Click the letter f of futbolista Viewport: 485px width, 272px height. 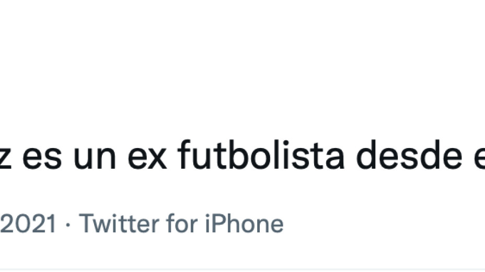[x=183, y=155]
